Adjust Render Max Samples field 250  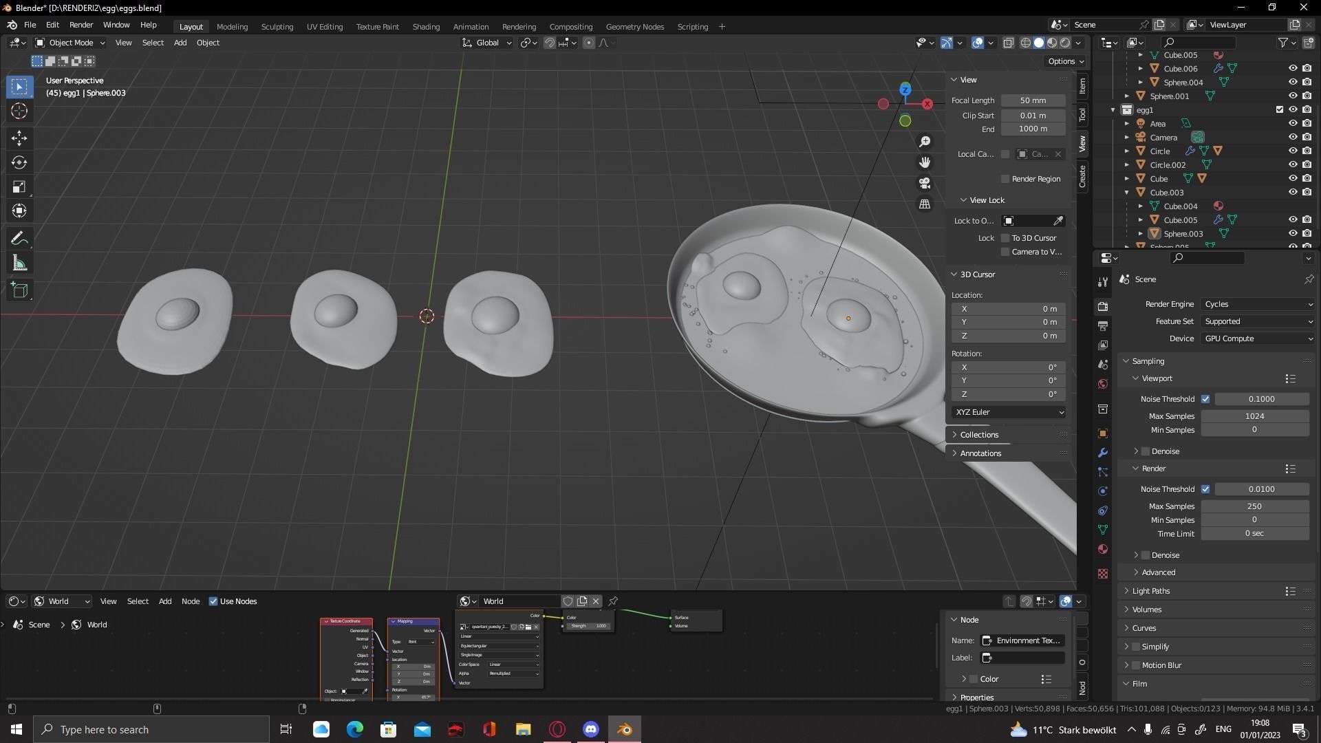coord(1255,506)
